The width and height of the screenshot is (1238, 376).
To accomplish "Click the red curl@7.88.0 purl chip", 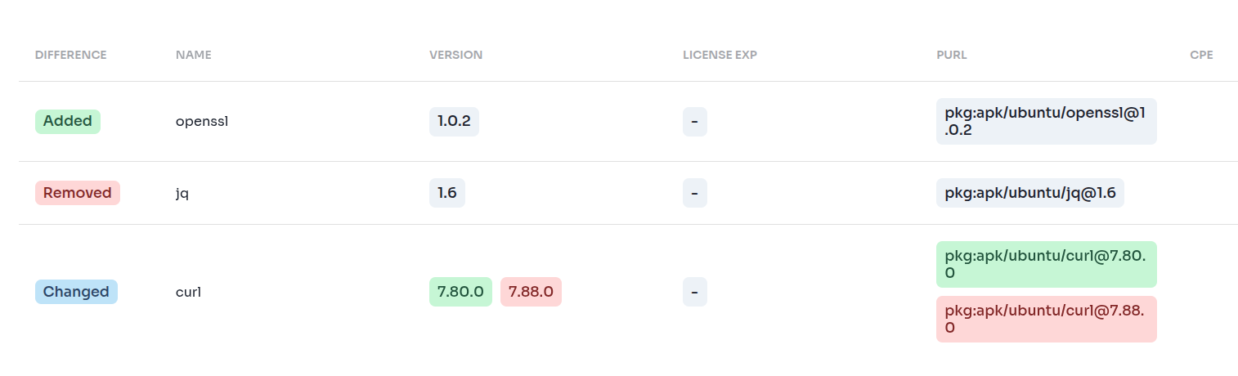I will (1046, 319).
